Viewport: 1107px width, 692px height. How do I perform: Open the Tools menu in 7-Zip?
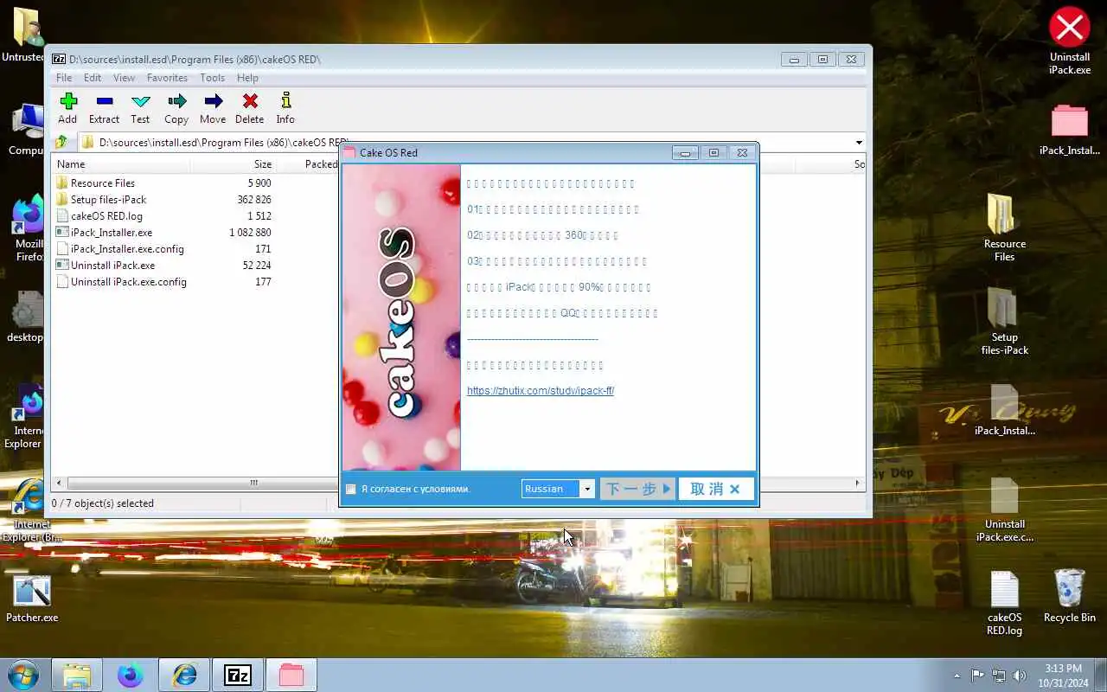click(x=212, y=78)
